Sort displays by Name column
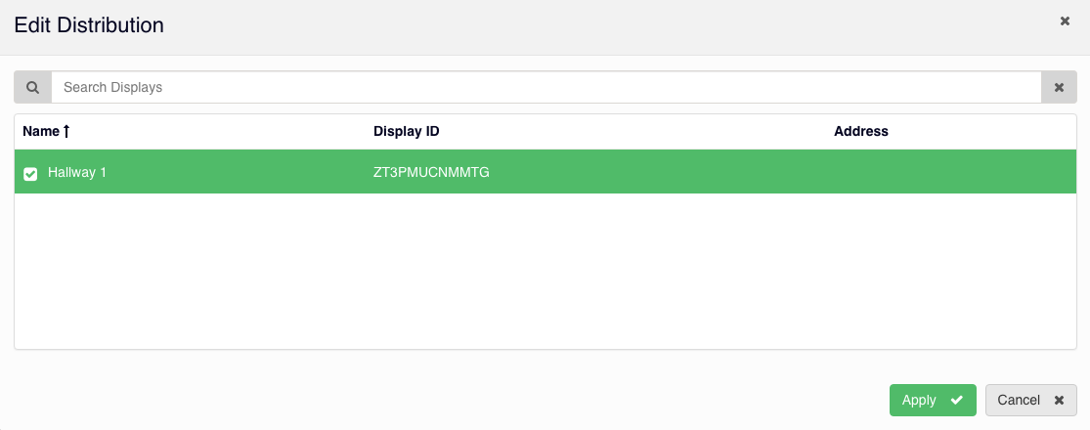Screen dimensions: 1090x430 tap(41, 131)
